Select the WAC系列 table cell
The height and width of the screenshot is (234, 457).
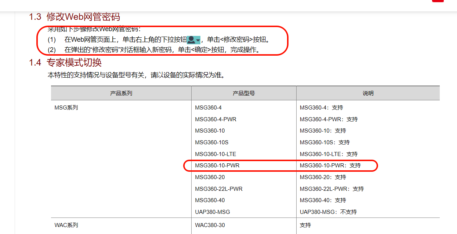tap(66, 225)
